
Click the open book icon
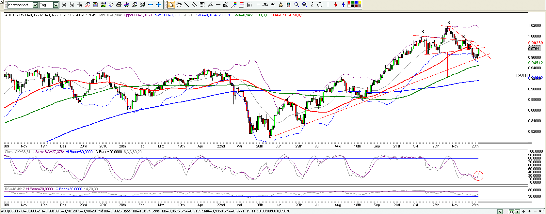pos(111,5)
